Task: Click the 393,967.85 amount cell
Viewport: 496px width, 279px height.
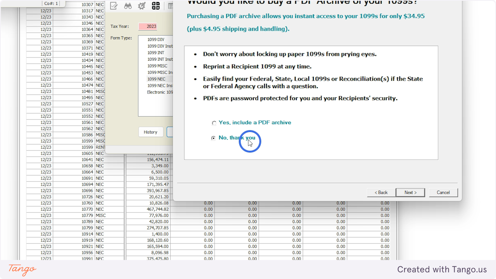Action: (x=148, y=191)
